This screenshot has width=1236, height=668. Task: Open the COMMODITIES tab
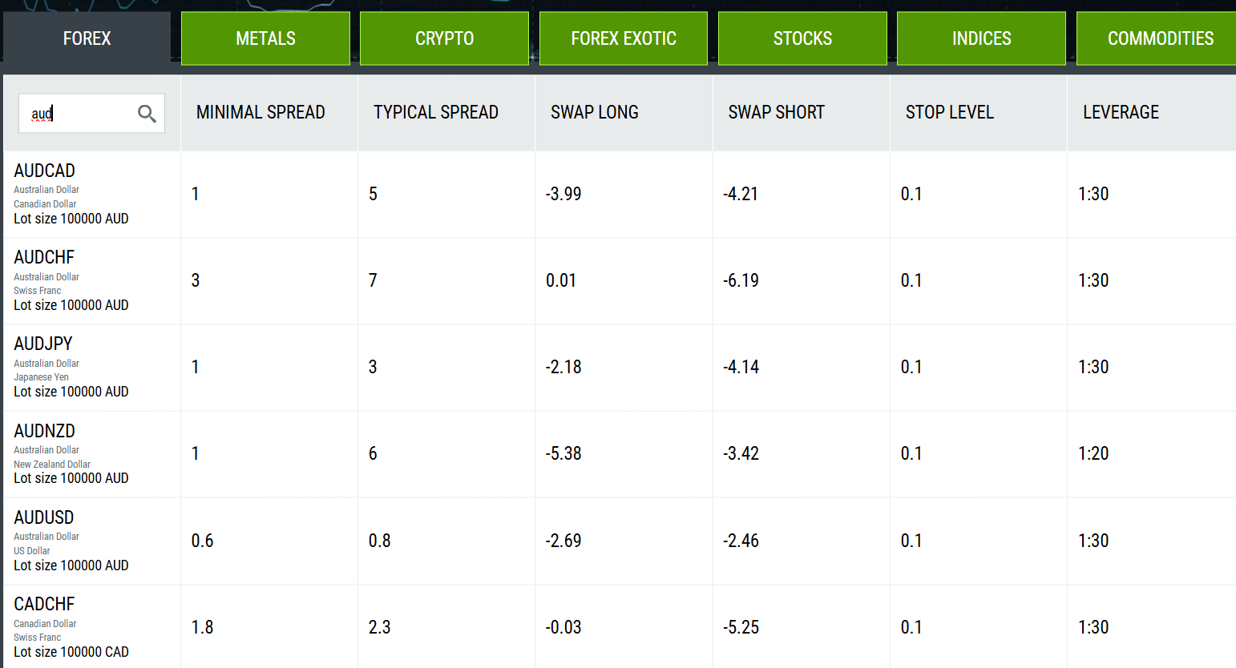(x=1160, y=38)
